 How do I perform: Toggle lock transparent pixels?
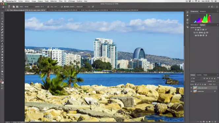pyautogui.click(x=196, y=84)
